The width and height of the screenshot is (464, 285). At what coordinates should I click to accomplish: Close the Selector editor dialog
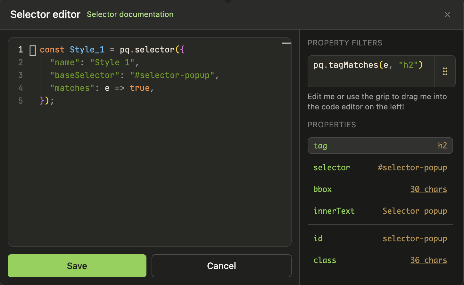point(447,15)
